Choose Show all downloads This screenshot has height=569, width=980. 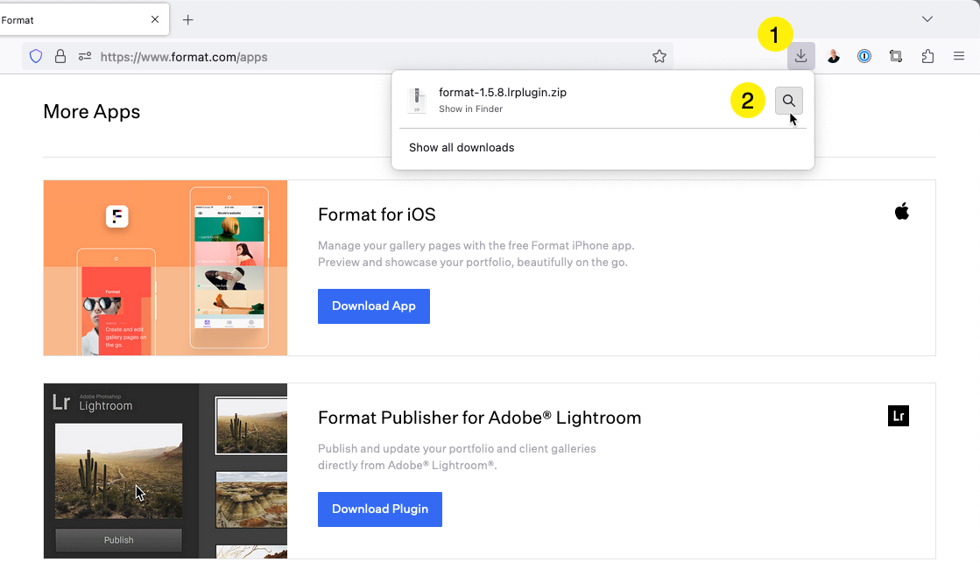(462, 148)
